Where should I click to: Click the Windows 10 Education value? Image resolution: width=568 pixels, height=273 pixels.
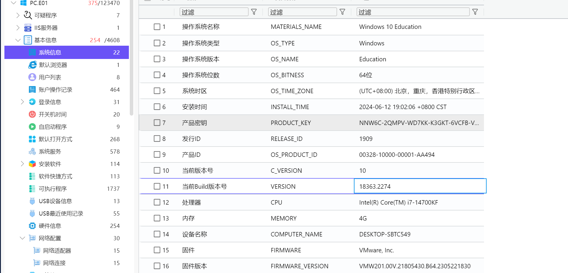pos(390,27)
